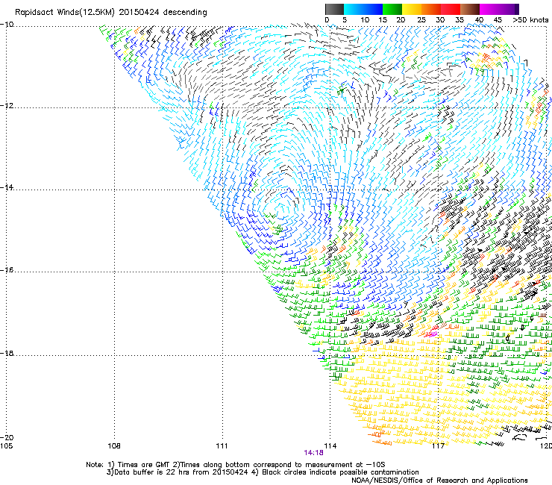The height and width of the screenshot is (485, 552).
Task: Click the legend label '10'
Action: (365, 20)
